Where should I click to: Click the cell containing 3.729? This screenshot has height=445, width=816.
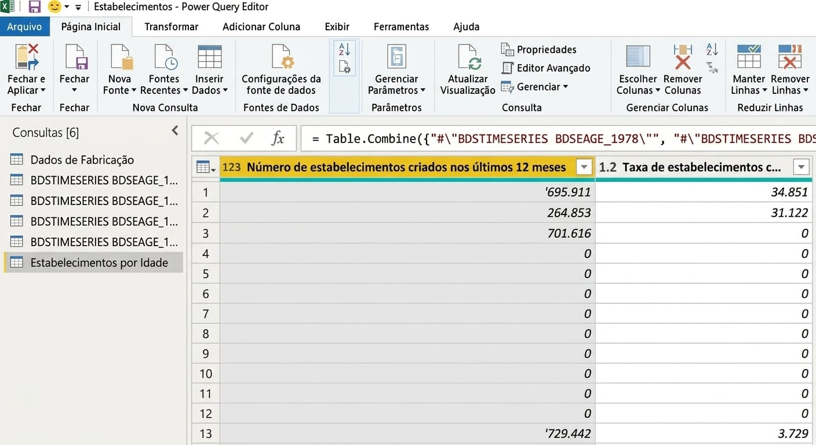[x=704, y=433]
